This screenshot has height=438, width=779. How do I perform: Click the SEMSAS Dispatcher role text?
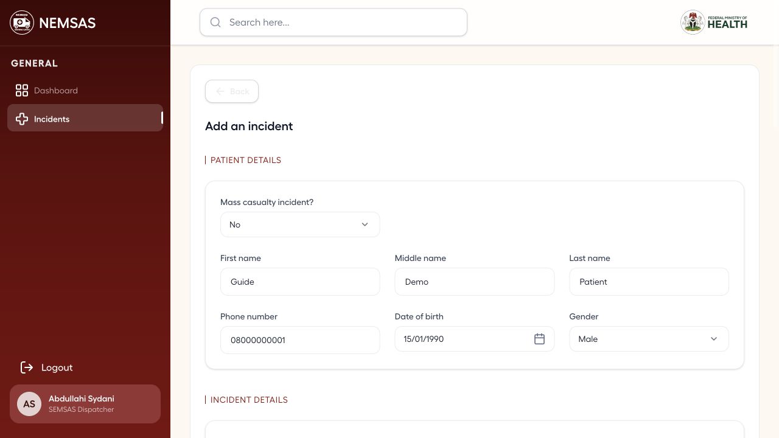[82, 409]
